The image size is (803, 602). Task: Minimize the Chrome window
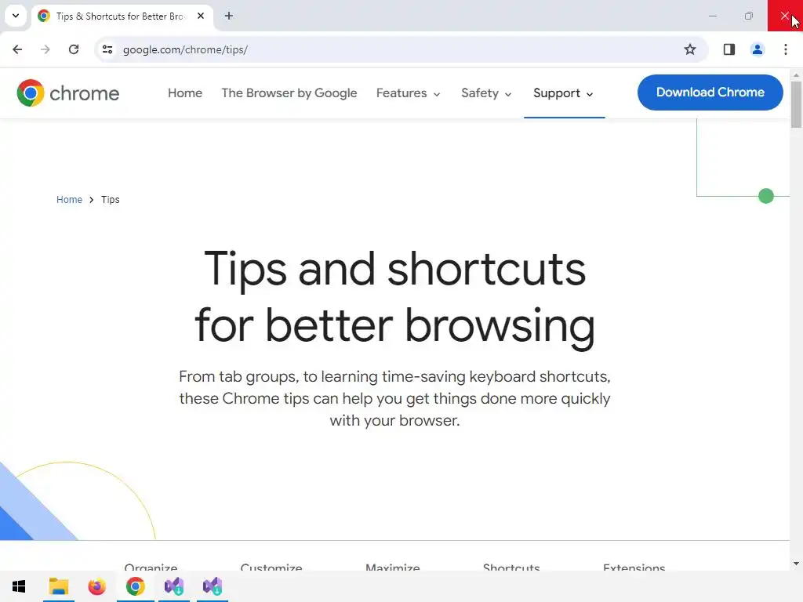point(712,16)
